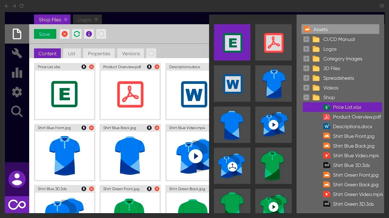Expand the CI/CD Manual folder
The width and height of the screenshot is (389, 218).
[x=306, y=39]
